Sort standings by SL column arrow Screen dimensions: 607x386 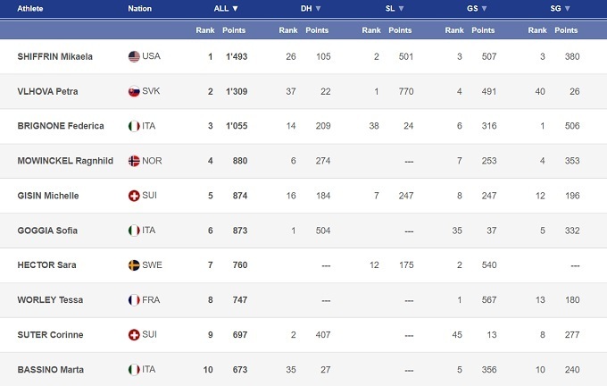pyautogui.click(x=402, y=8)
